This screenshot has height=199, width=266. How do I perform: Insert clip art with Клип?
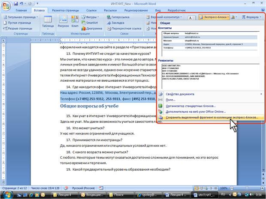75,21
